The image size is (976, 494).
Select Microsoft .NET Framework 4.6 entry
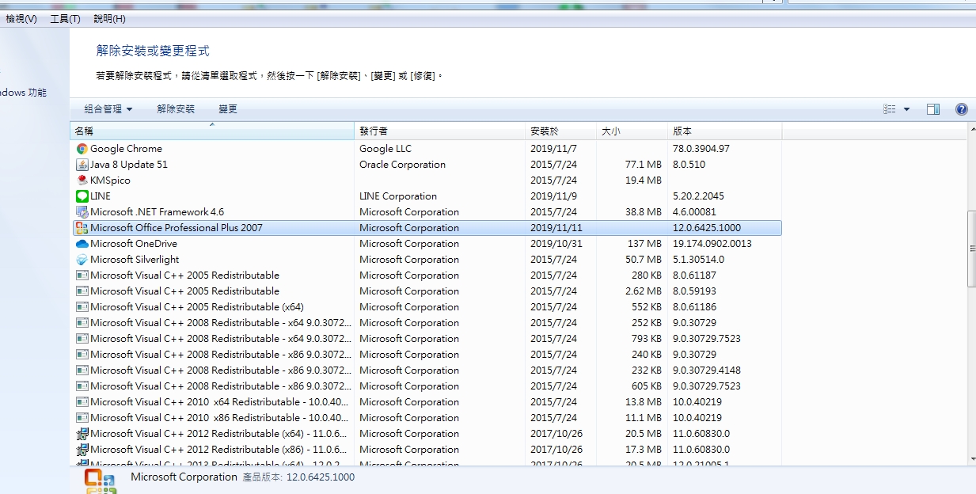click(157, 212)
